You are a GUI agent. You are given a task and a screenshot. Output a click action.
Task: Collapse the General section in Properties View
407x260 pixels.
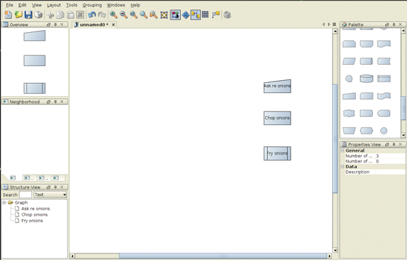click(x=342, y=150)
